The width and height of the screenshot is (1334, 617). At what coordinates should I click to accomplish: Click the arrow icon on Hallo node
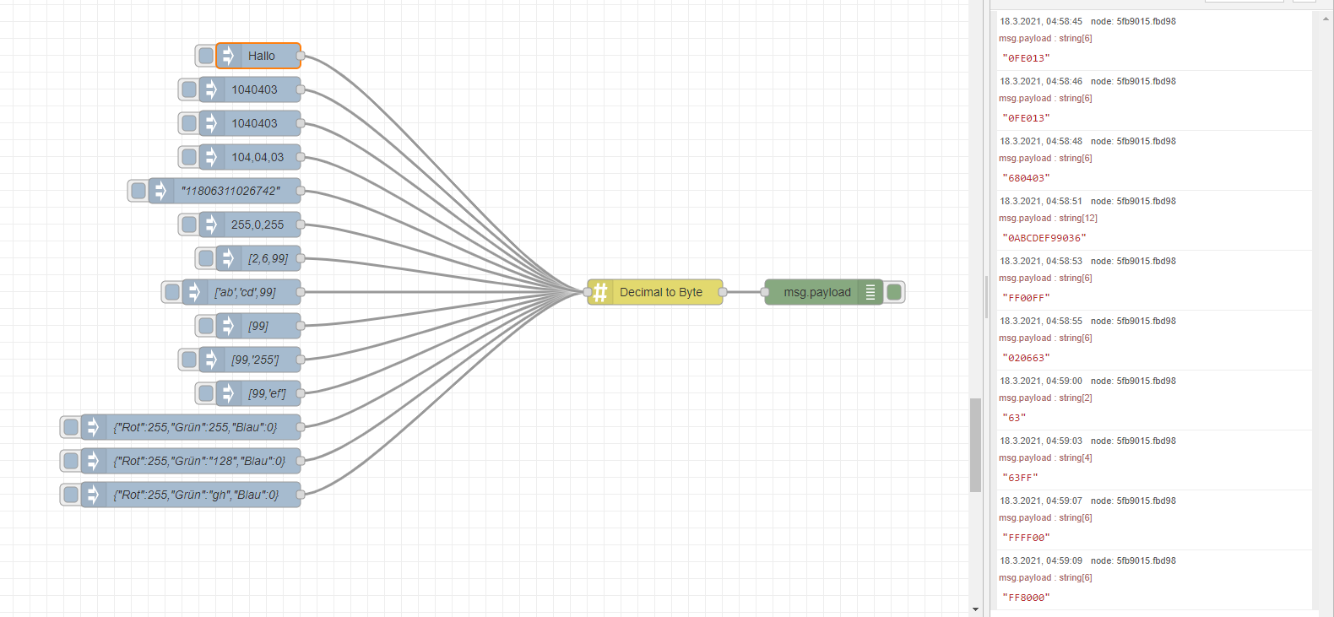tap(228, 56)
